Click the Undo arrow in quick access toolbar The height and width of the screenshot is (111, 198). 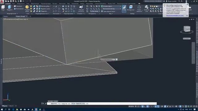[x=24, y=1]
